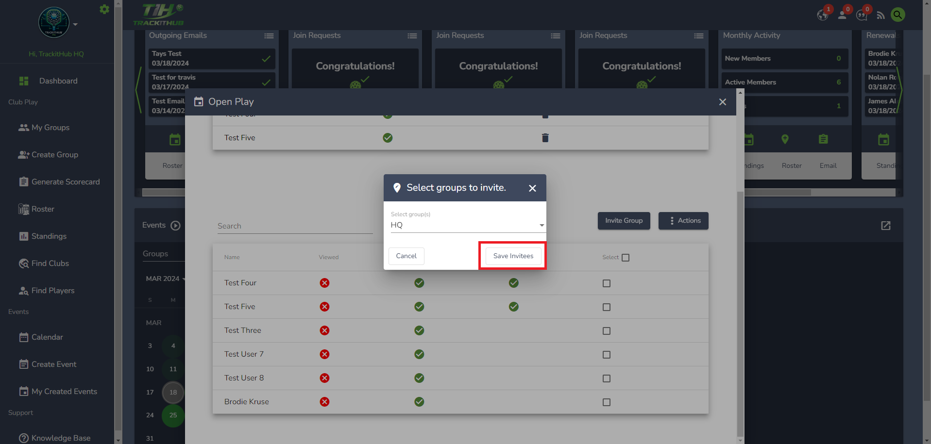Open the settings gear in sidebar

coord(104,9)
